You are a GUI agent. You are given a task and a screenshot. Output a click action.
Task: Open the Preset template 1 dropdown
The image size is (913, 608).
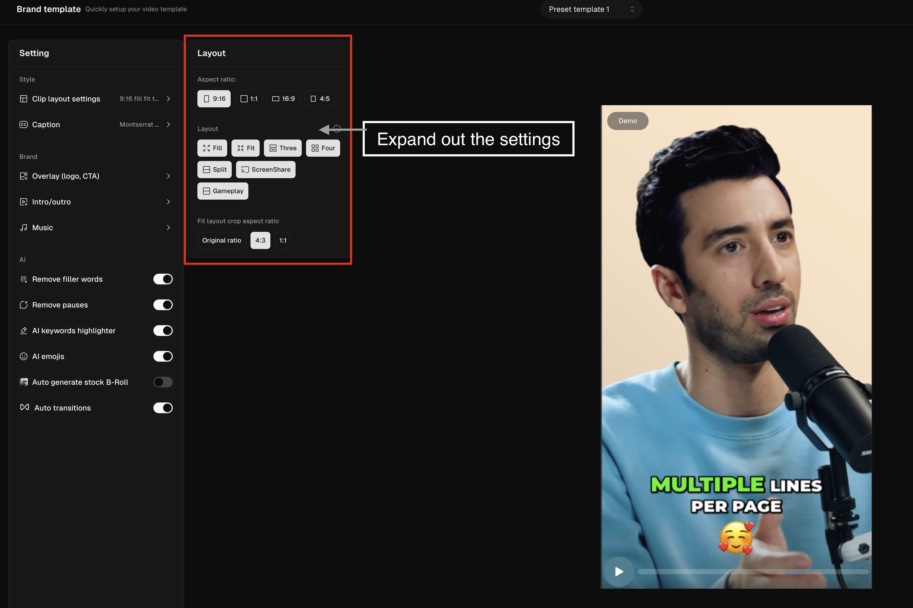point(591,9)
